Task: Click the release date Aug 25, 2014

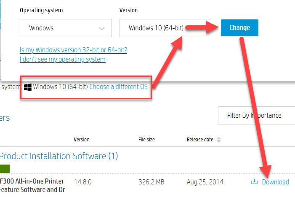Action: [205, 182]
